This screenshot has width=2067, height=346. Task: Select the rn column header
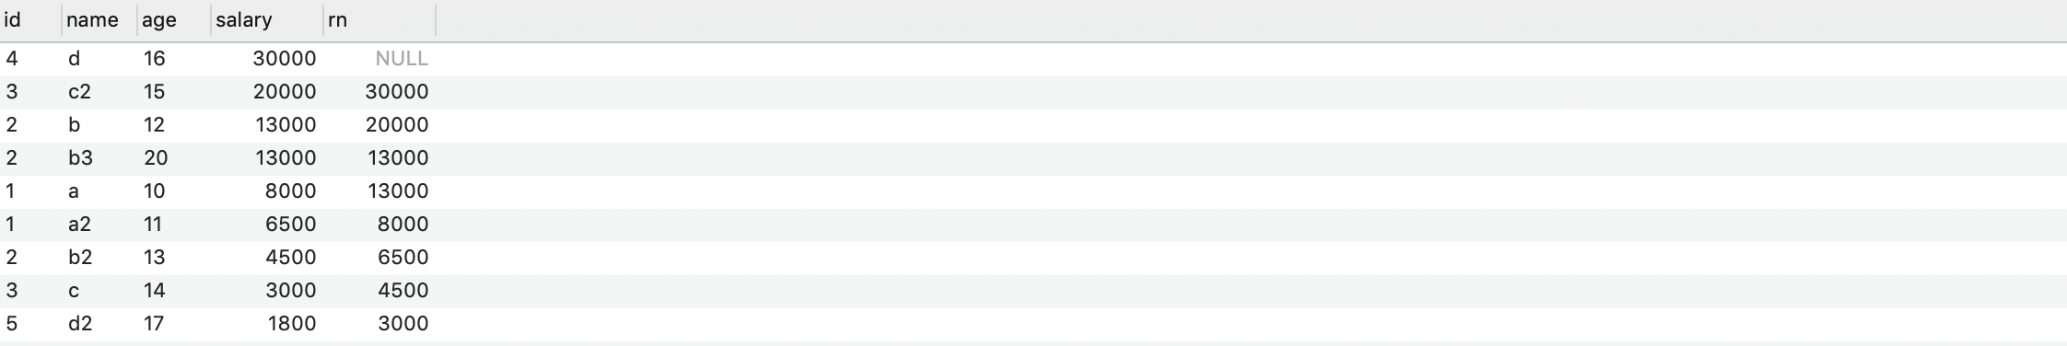[x=380, y=20]
